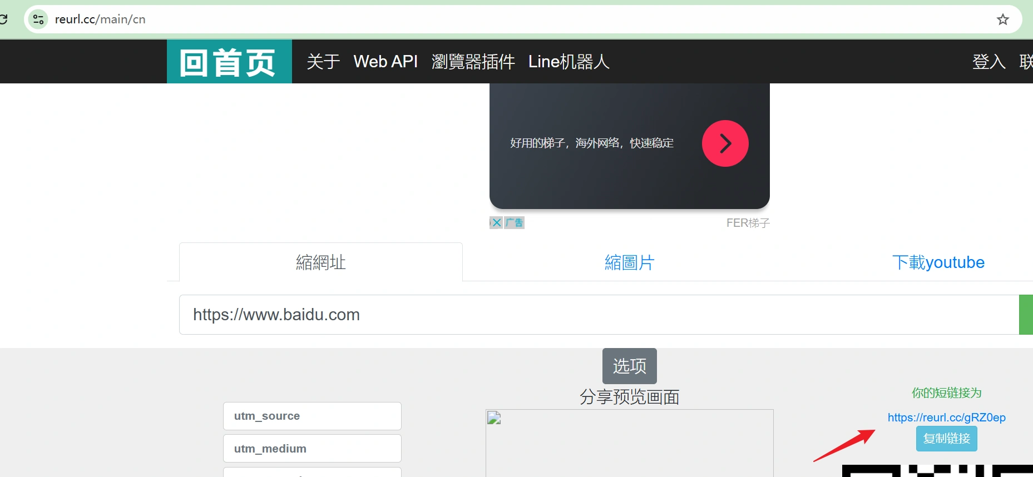Select the 縮網址 tab
1033x477 pixels.
pyautogui.click(x=321, y=262)
